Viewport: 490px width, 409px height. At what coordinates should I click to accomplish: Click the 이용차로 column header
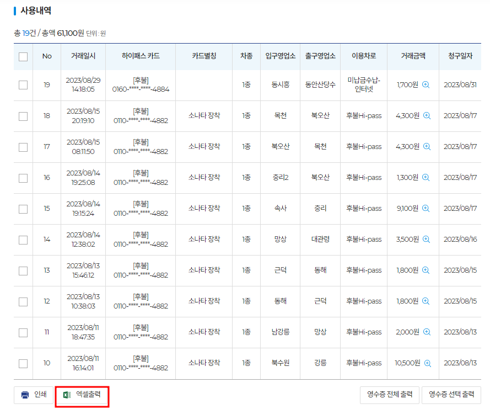[364, 56]
